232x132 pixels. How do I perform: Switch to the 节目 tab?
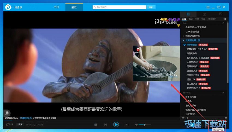[56, 7]
